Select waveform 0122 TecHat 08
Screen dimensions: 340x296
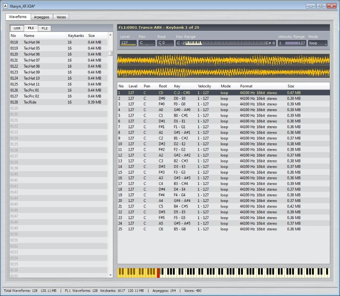click(x=59, y=66)
